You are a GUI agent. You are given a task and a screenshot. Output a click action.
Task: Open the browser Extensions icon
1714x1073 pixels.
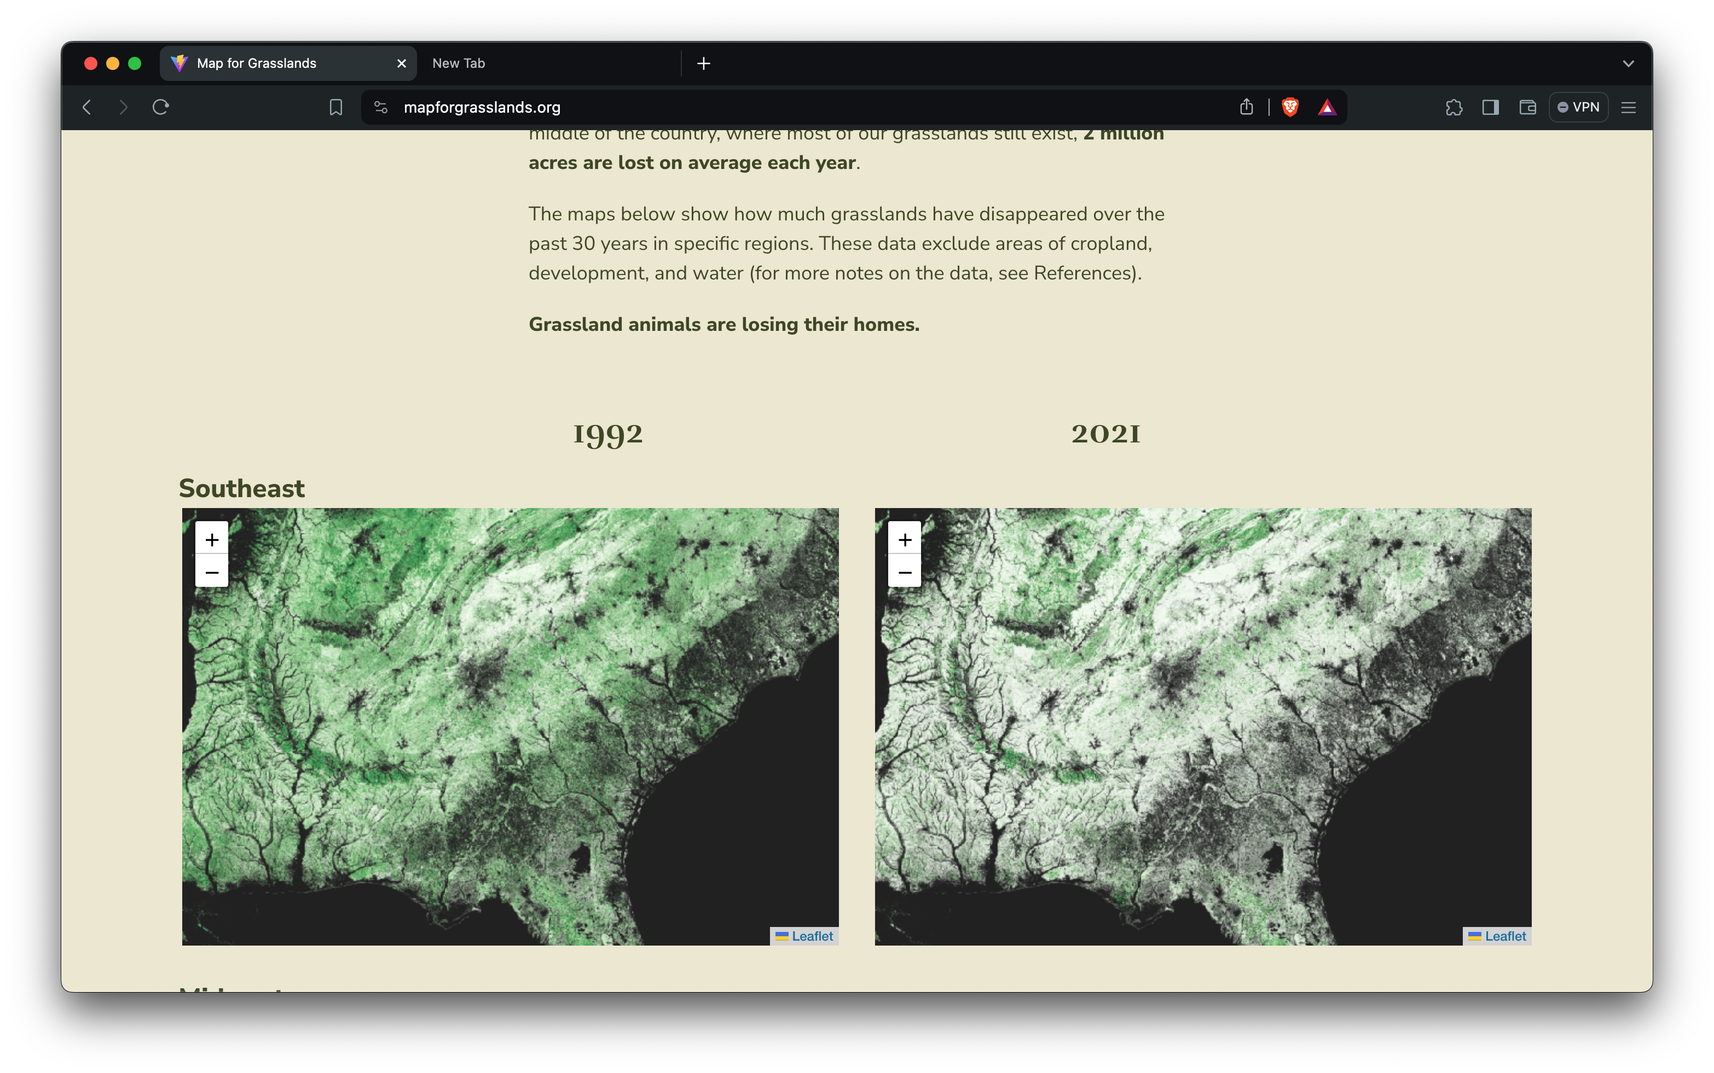[x=1454, y=107]
